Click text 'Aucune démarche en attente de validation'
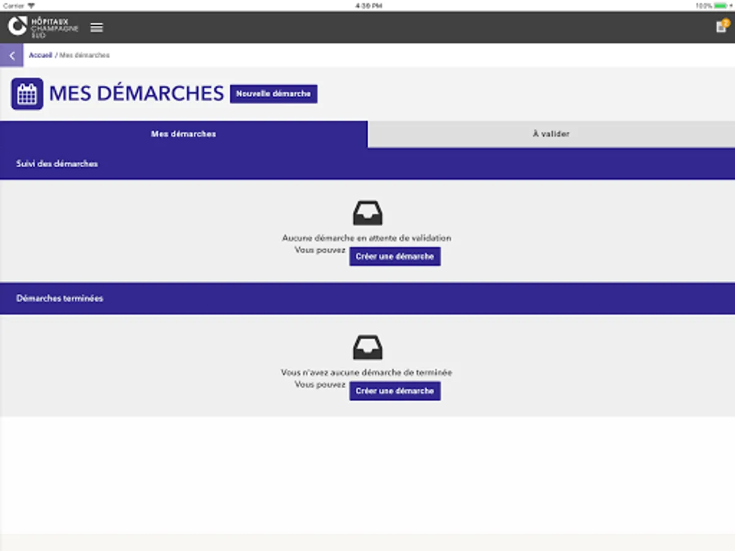 click(367, 238)
